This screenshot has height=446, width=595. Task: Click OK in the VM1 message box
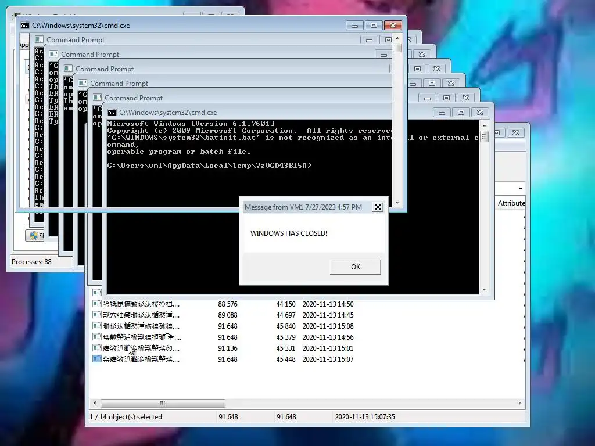click(x=355, y=267)
